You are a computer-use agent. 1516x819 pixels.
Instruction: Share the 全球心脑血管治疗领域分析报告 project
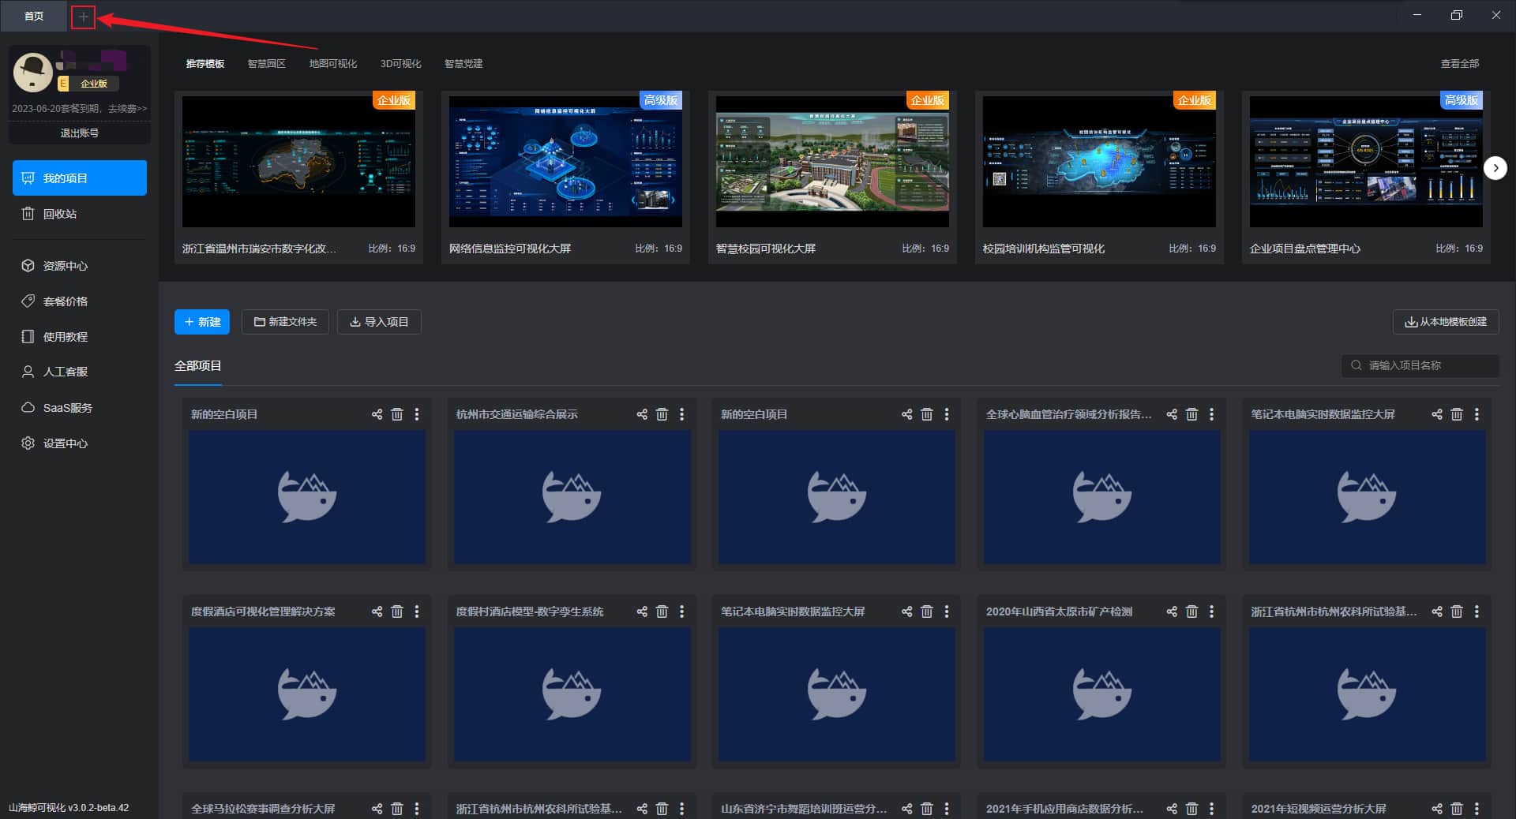pyautogui.click(x=1172, y=414)
